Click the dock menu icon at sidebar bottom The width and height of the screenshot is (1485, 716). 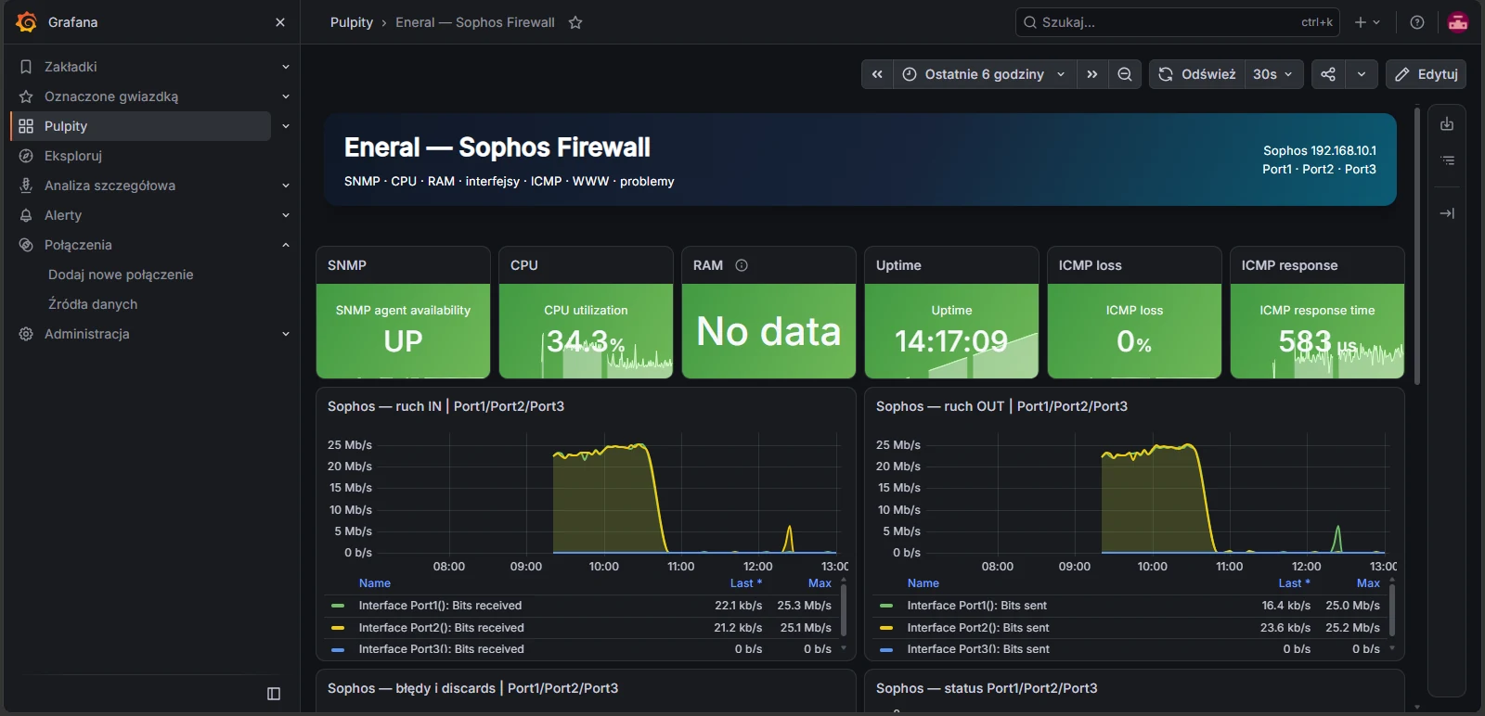point(274,694)
